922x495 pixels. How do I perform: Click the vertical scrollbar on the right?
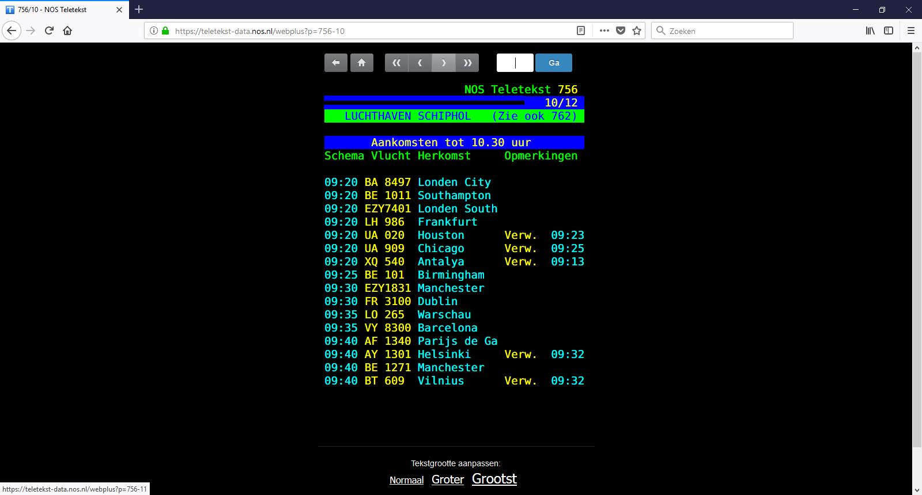pos(917,247)
